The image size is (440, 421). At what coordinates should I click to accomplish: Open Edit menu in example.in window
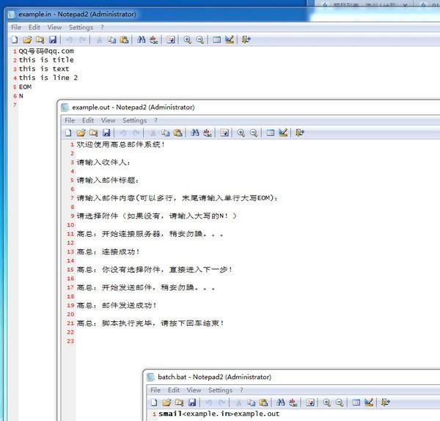pos(34,27)
